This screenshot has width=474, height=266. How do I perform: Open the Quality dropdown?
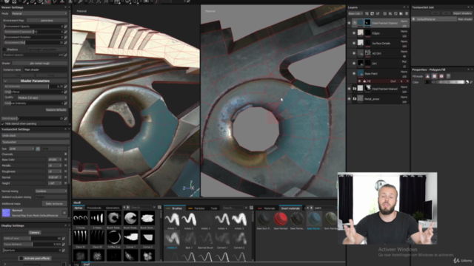click(42, 98)
